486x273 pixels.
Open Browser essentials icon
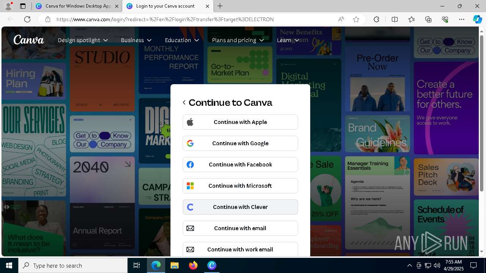445,19
